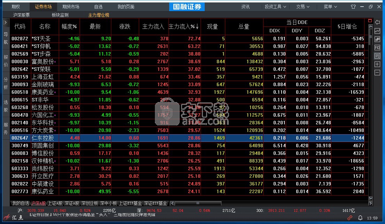Switch to the 深证ETF基金 bottom tab
Viewport: 385px width, 224px height.
[155, 203]
